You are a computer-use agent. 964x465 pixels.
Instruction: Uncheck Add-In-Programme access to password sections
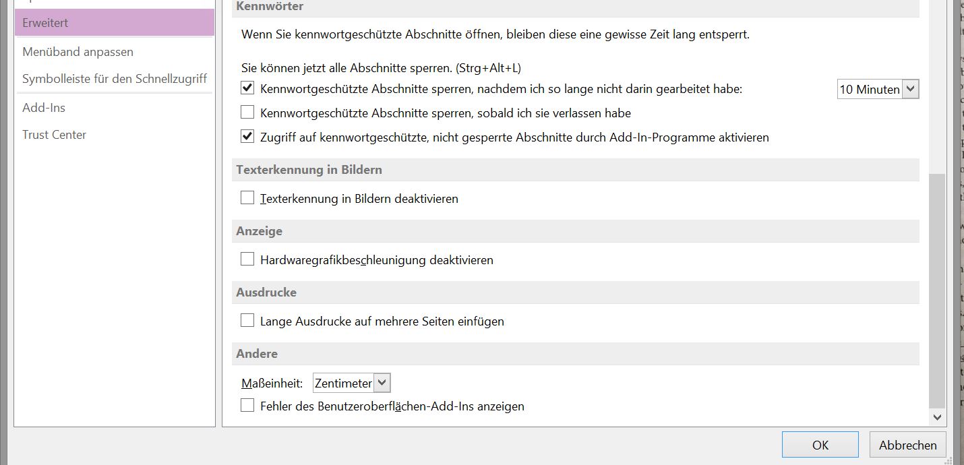click(247, 137)
